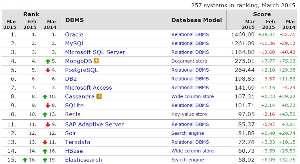
Task: Click red down arrow in PostgreSQL row
Action: (x=48, y=70)
